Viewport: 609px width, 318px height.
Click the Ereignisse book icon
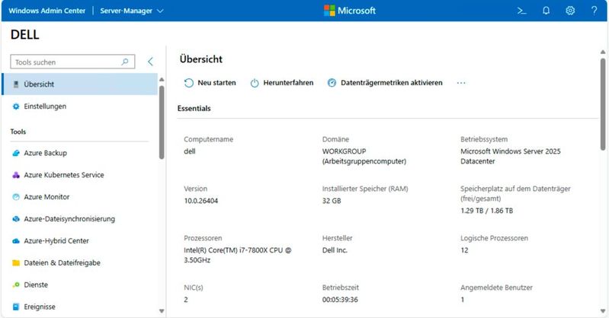click(16, 307)
